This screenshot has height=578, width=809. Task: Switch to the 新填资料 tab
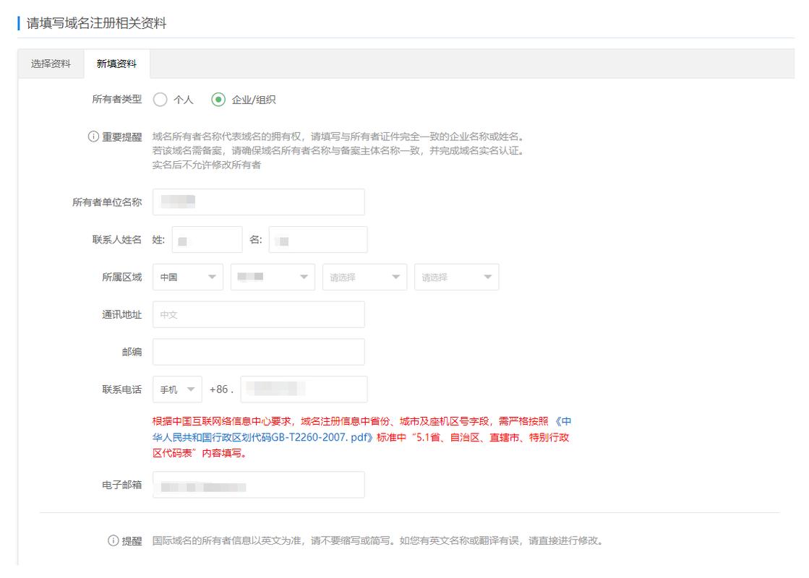coord(116,64)
